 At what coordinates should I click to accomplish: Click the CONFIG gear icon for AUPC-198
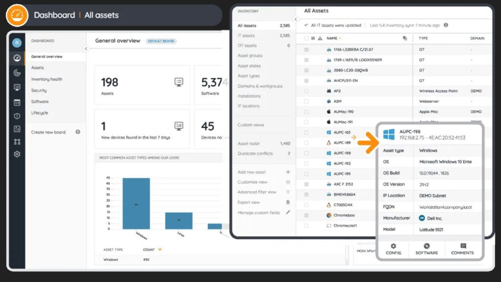click(x=393, y=246)
